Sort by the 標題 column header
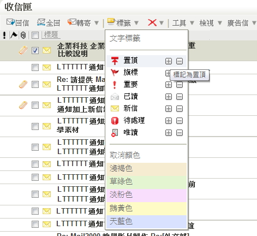257x236 pixels. [x=51, y=34]
